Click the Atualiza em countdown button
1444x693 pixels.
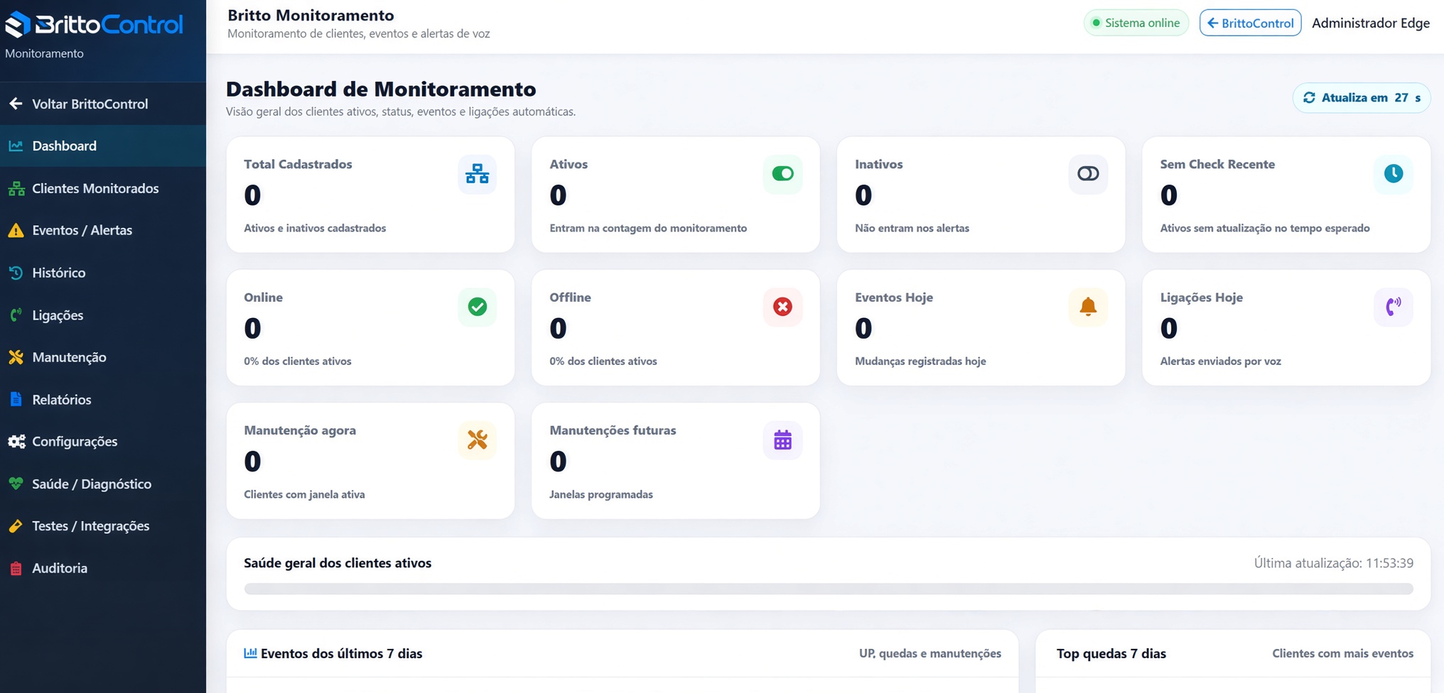click(1361, 98)
